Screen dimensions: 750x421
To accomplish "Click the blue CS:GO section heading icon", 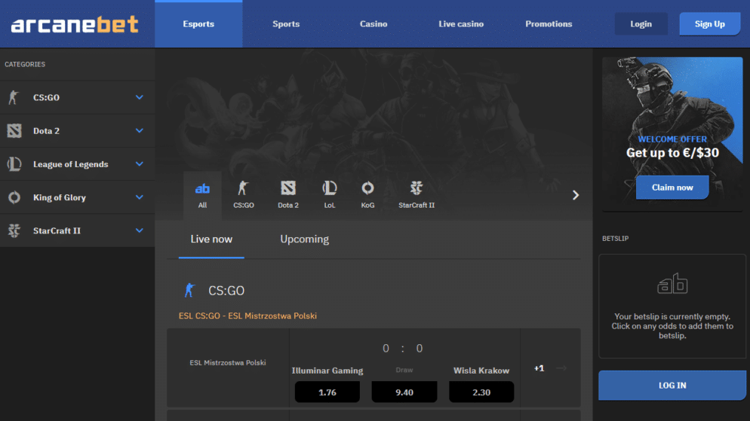I will (189, 290).
